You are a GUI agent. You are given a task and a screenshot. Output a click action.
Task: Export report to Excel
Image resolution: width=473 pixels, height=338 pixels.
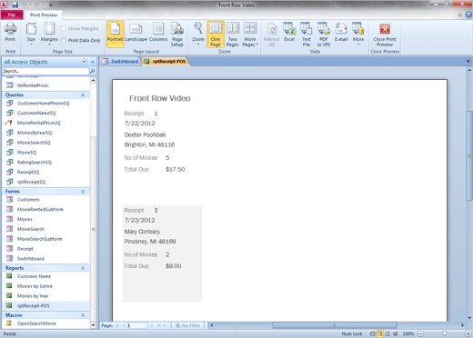coord(289,32)
